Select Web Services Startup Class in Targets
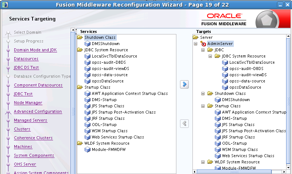This screenshot has height=174, width=292. (248, 156)
